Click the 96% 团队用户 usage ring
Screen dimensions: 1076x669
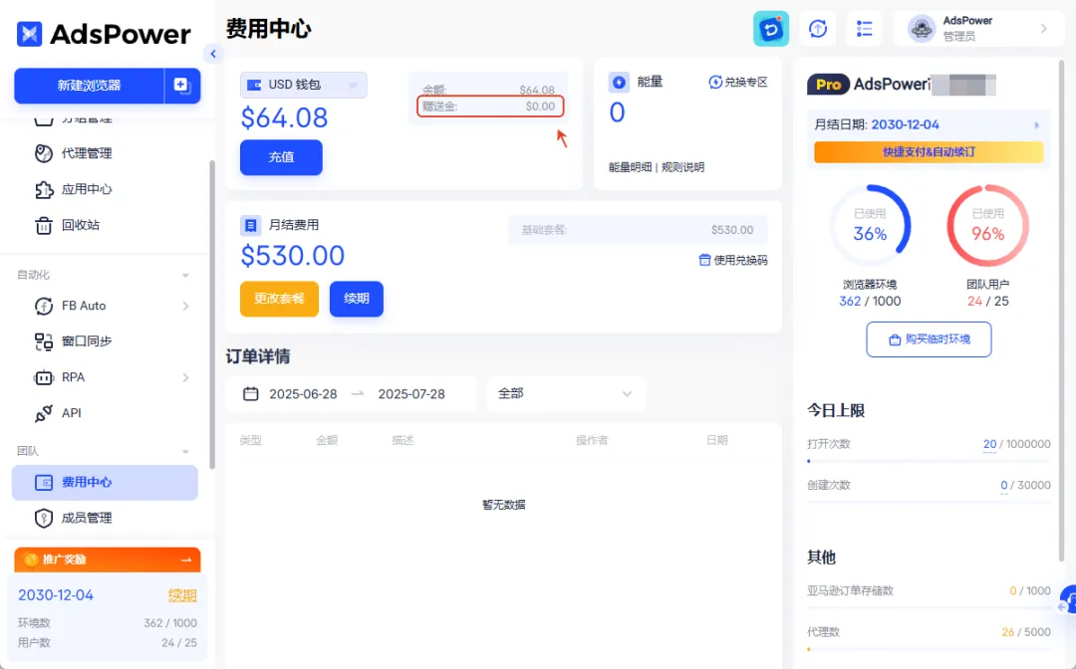(988, 226)
